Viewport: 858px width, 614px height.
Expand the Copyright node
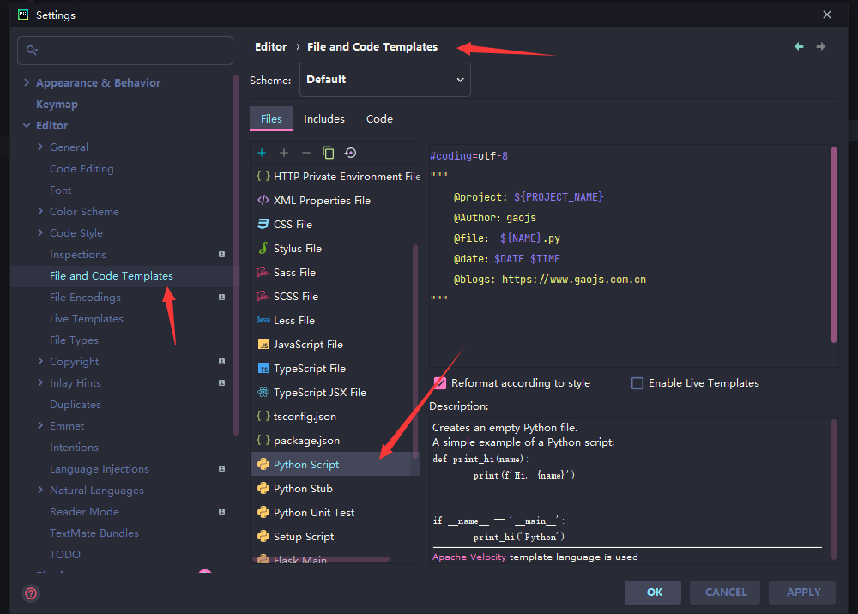click(x=40, y=361)
